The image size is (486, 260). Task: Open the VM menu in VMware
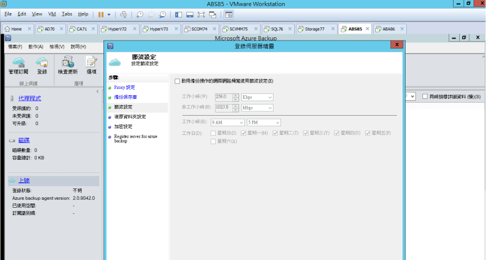click(x=52, y=14)
